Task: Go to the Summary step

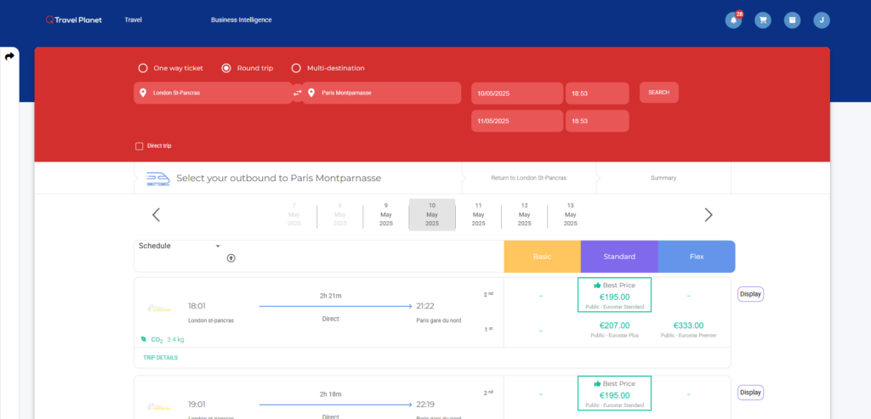Action: click(x=663, y=178)
